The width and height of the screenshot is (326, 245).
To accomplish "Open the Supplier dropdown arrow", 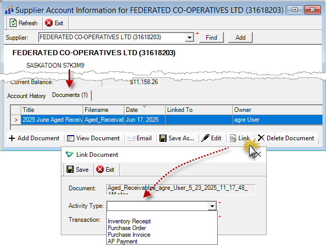I will point(189,38).
